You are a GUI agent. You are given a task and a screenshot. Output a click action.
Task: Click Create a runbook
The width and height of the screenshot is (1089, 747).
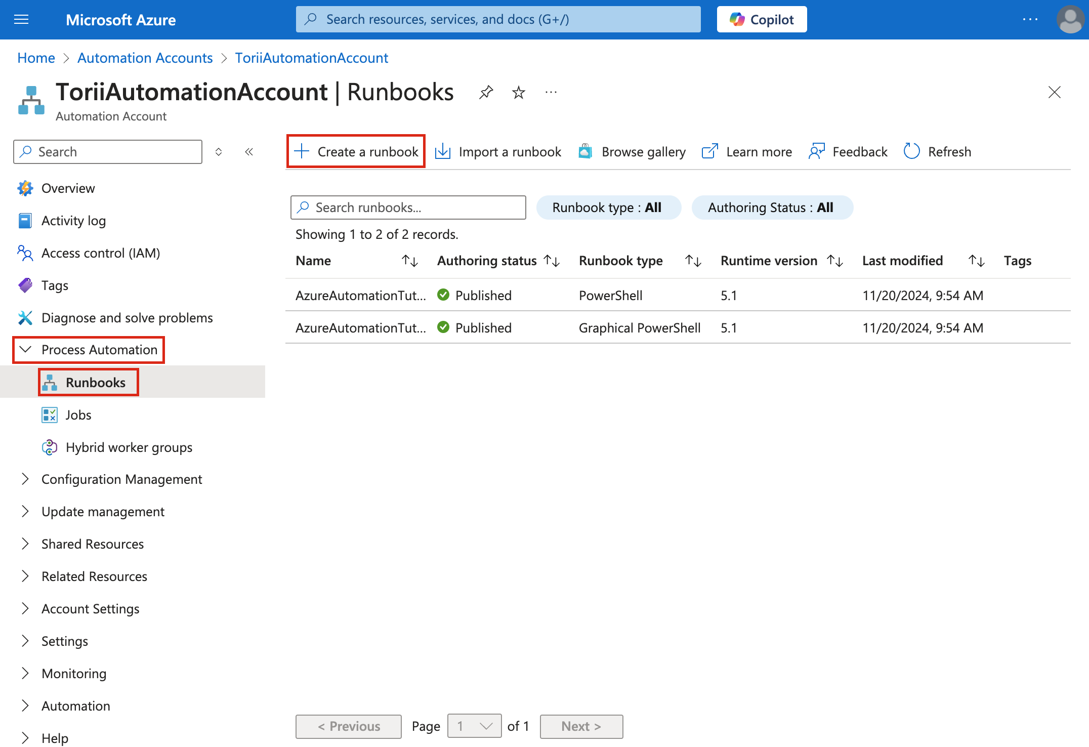356,151
